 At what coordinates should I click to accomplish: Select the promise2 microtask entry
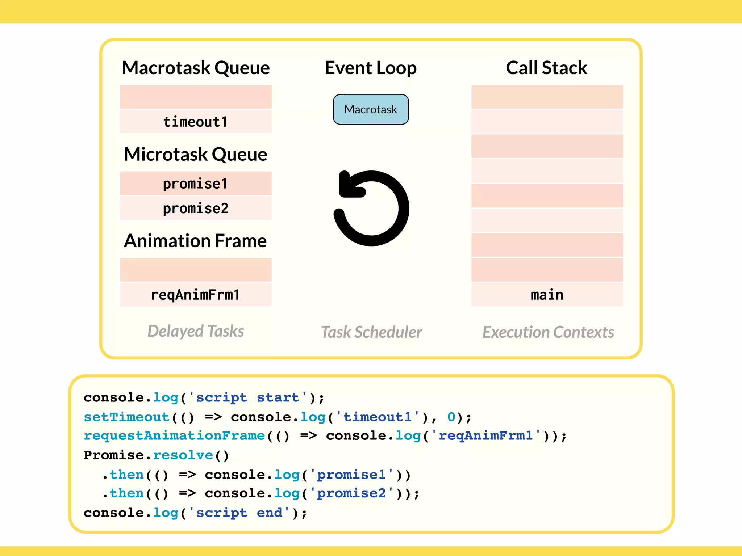coord(196,208)
